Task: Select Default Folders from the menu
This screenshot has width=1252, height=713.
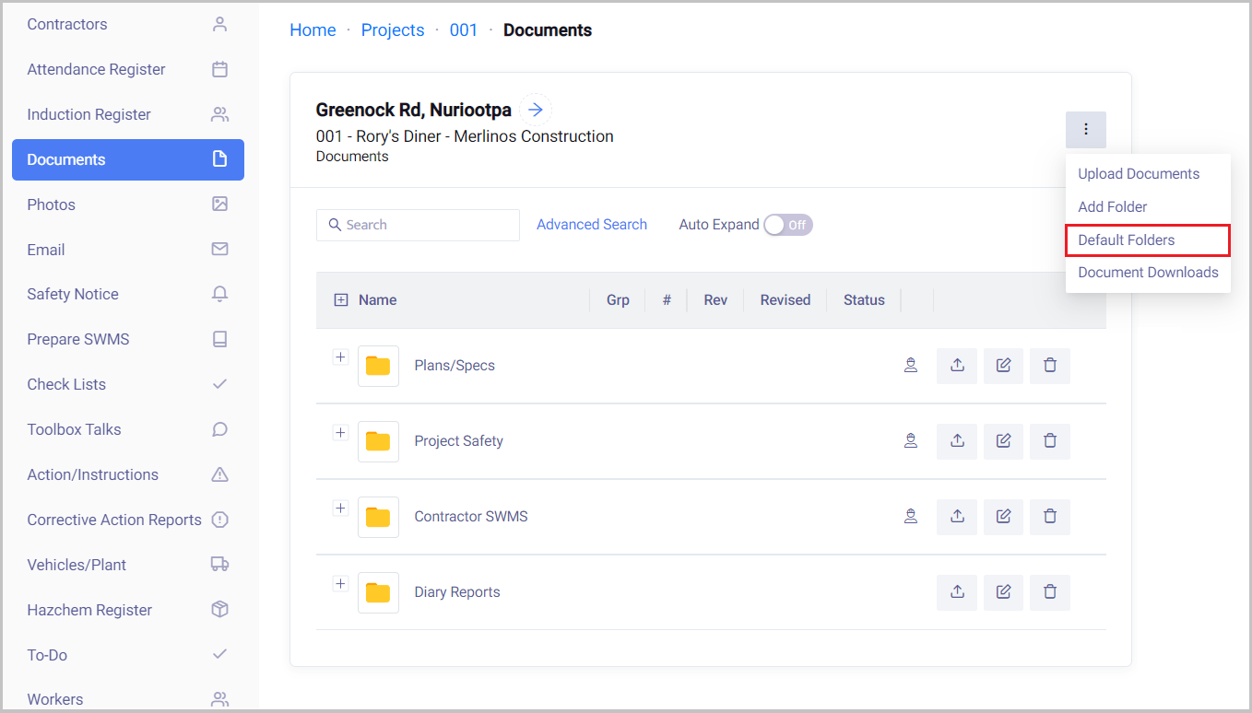Action: pyautogui.click(x=1126, y=240)
